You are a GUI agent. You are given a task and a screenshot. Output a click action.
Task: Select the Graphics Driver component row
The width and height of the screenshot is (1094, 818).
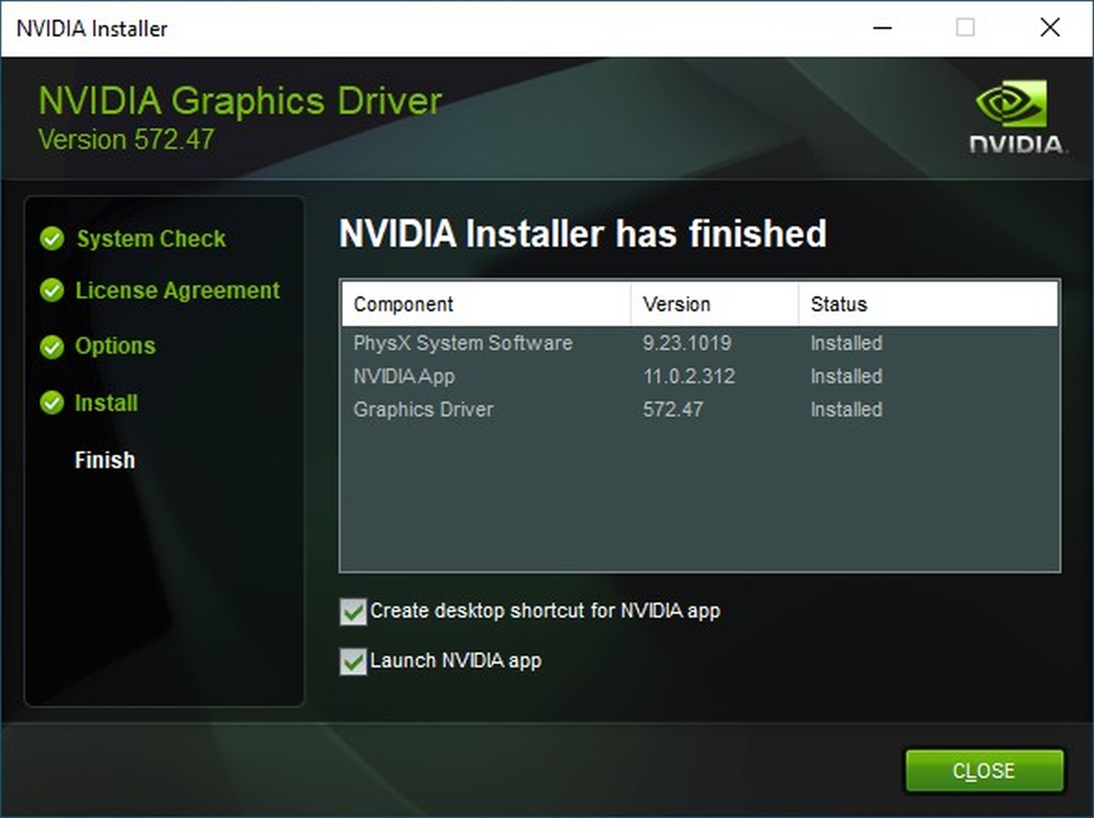[x=699, y=409]
